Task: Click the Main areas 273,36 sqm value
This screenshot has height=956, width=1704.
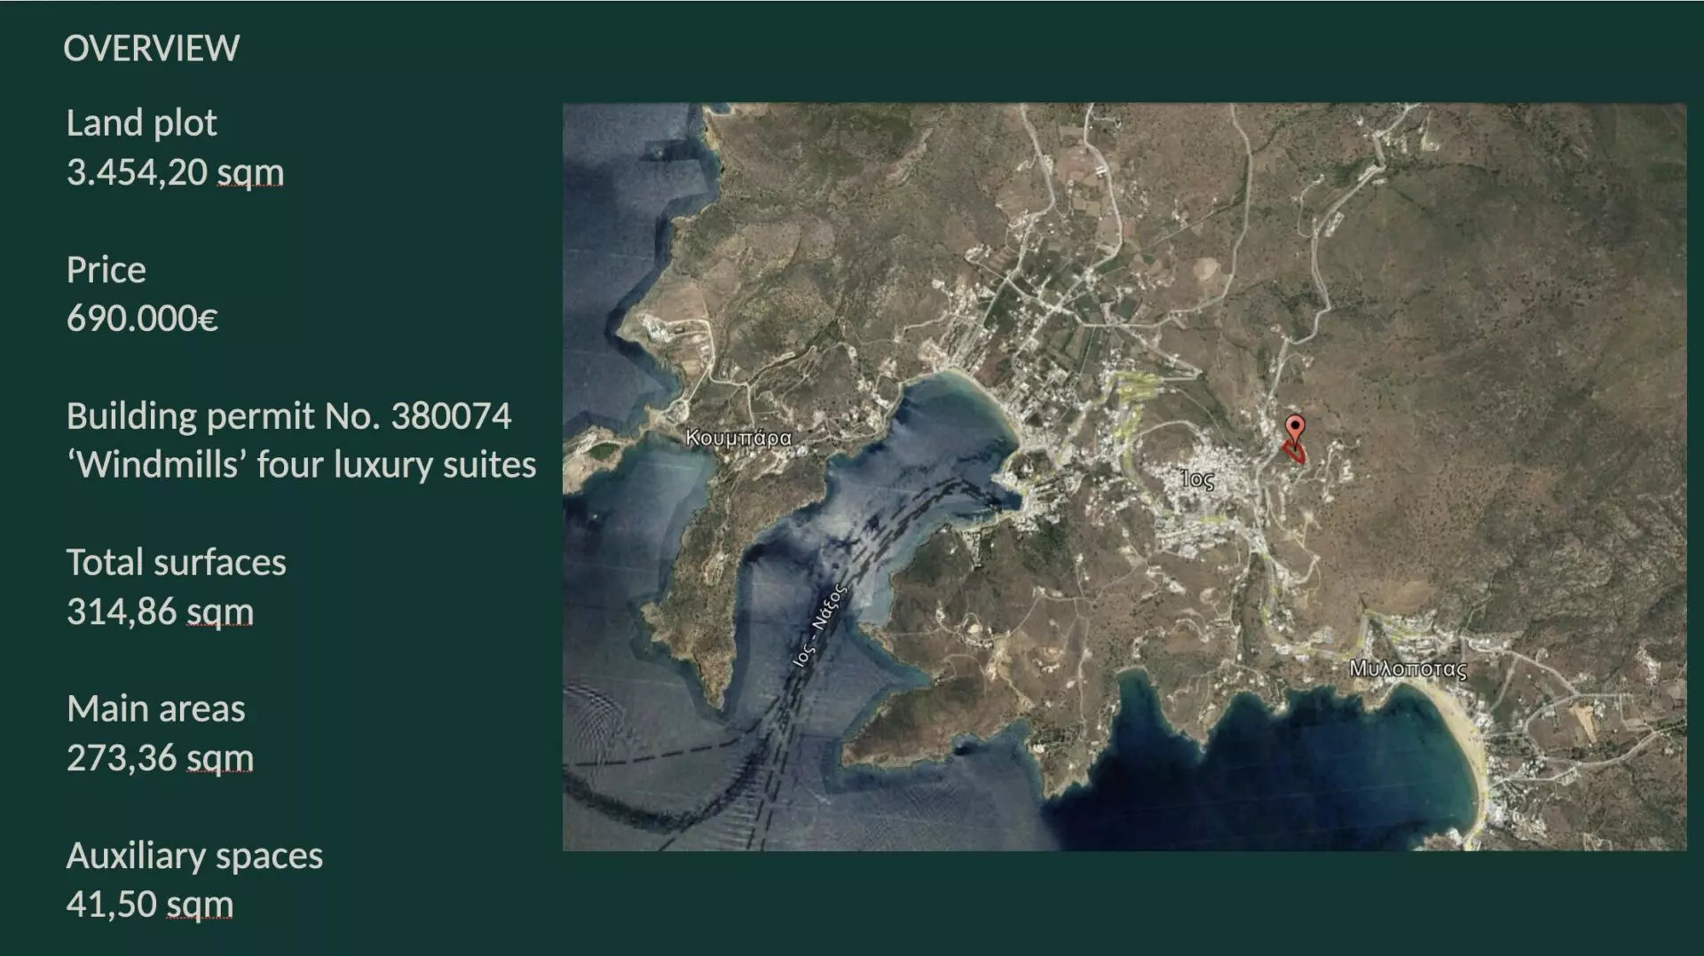Action: pos(160,757)
